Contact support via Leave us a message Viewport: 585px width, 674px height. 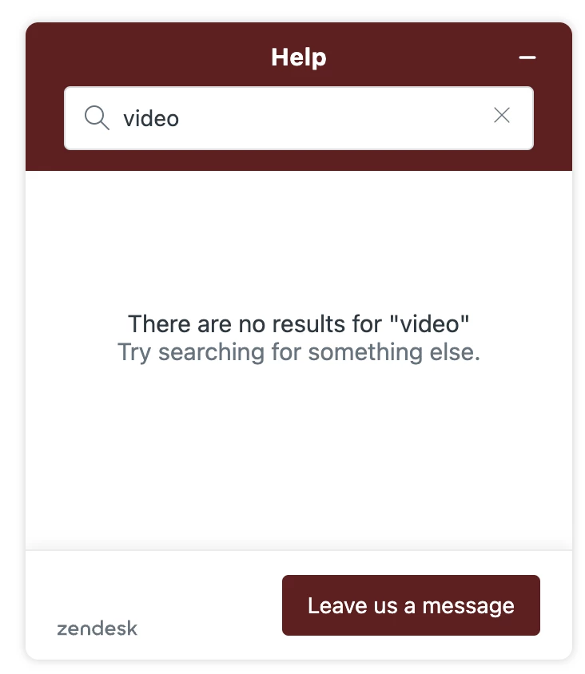411,605
